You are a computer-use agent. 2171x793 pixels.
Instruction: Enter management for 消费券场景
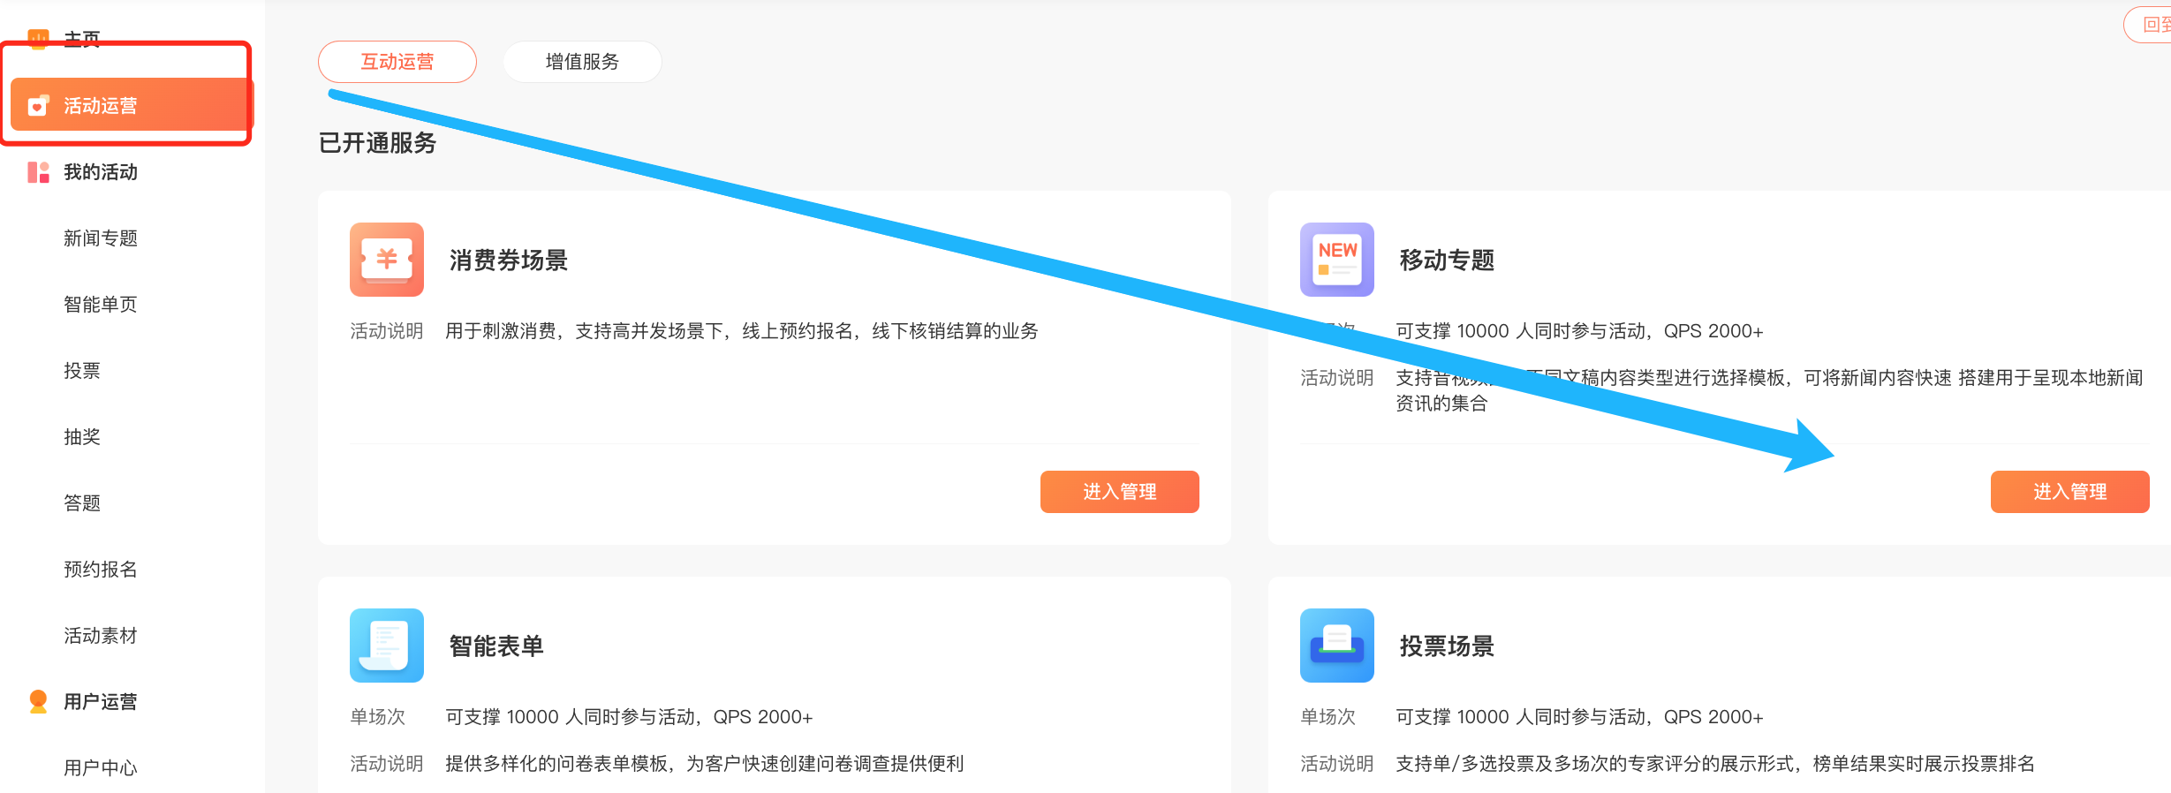(1119, 492)
